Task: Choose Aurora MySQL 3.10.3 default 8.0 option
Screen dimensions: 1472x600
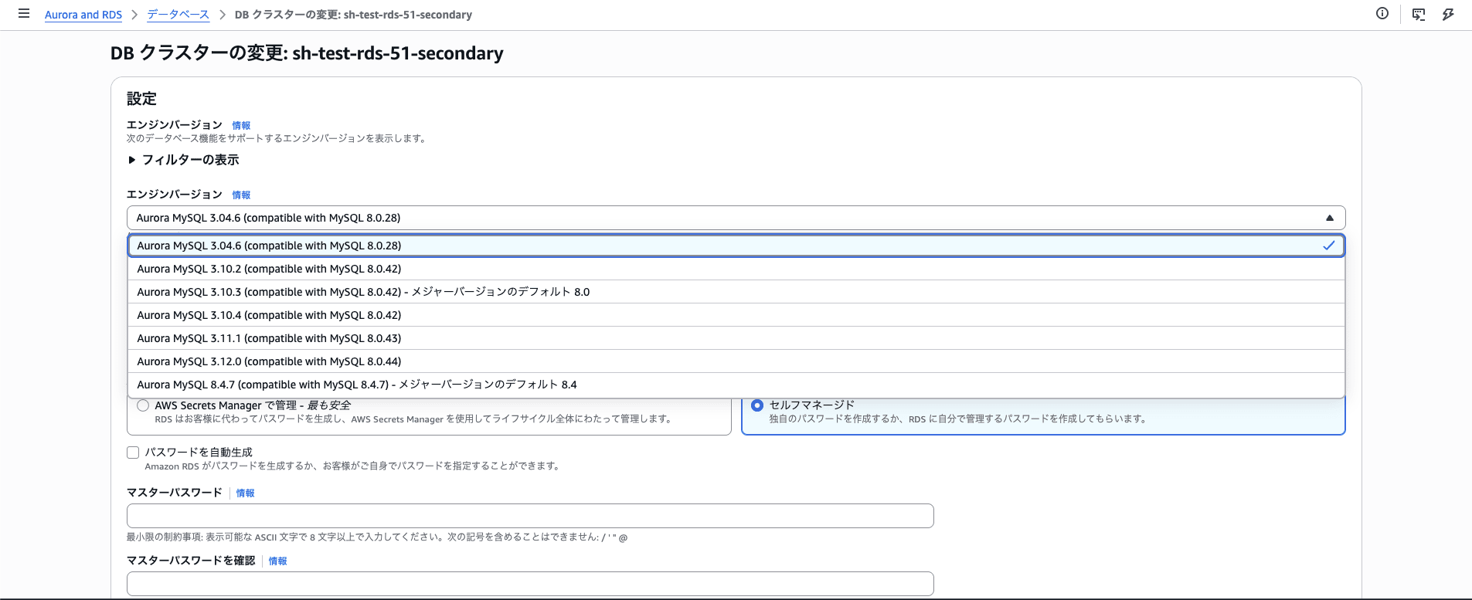Action: tap(736, 292)
